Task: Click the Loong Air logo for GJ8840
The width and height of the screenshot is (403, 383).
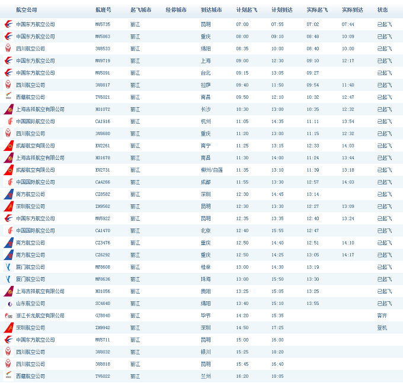Action: click(8, 316)
